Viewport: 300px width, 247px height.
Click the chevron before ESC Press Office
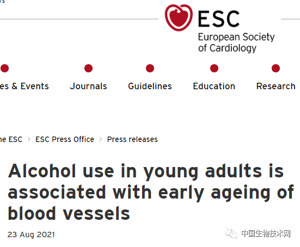(29, 139)
